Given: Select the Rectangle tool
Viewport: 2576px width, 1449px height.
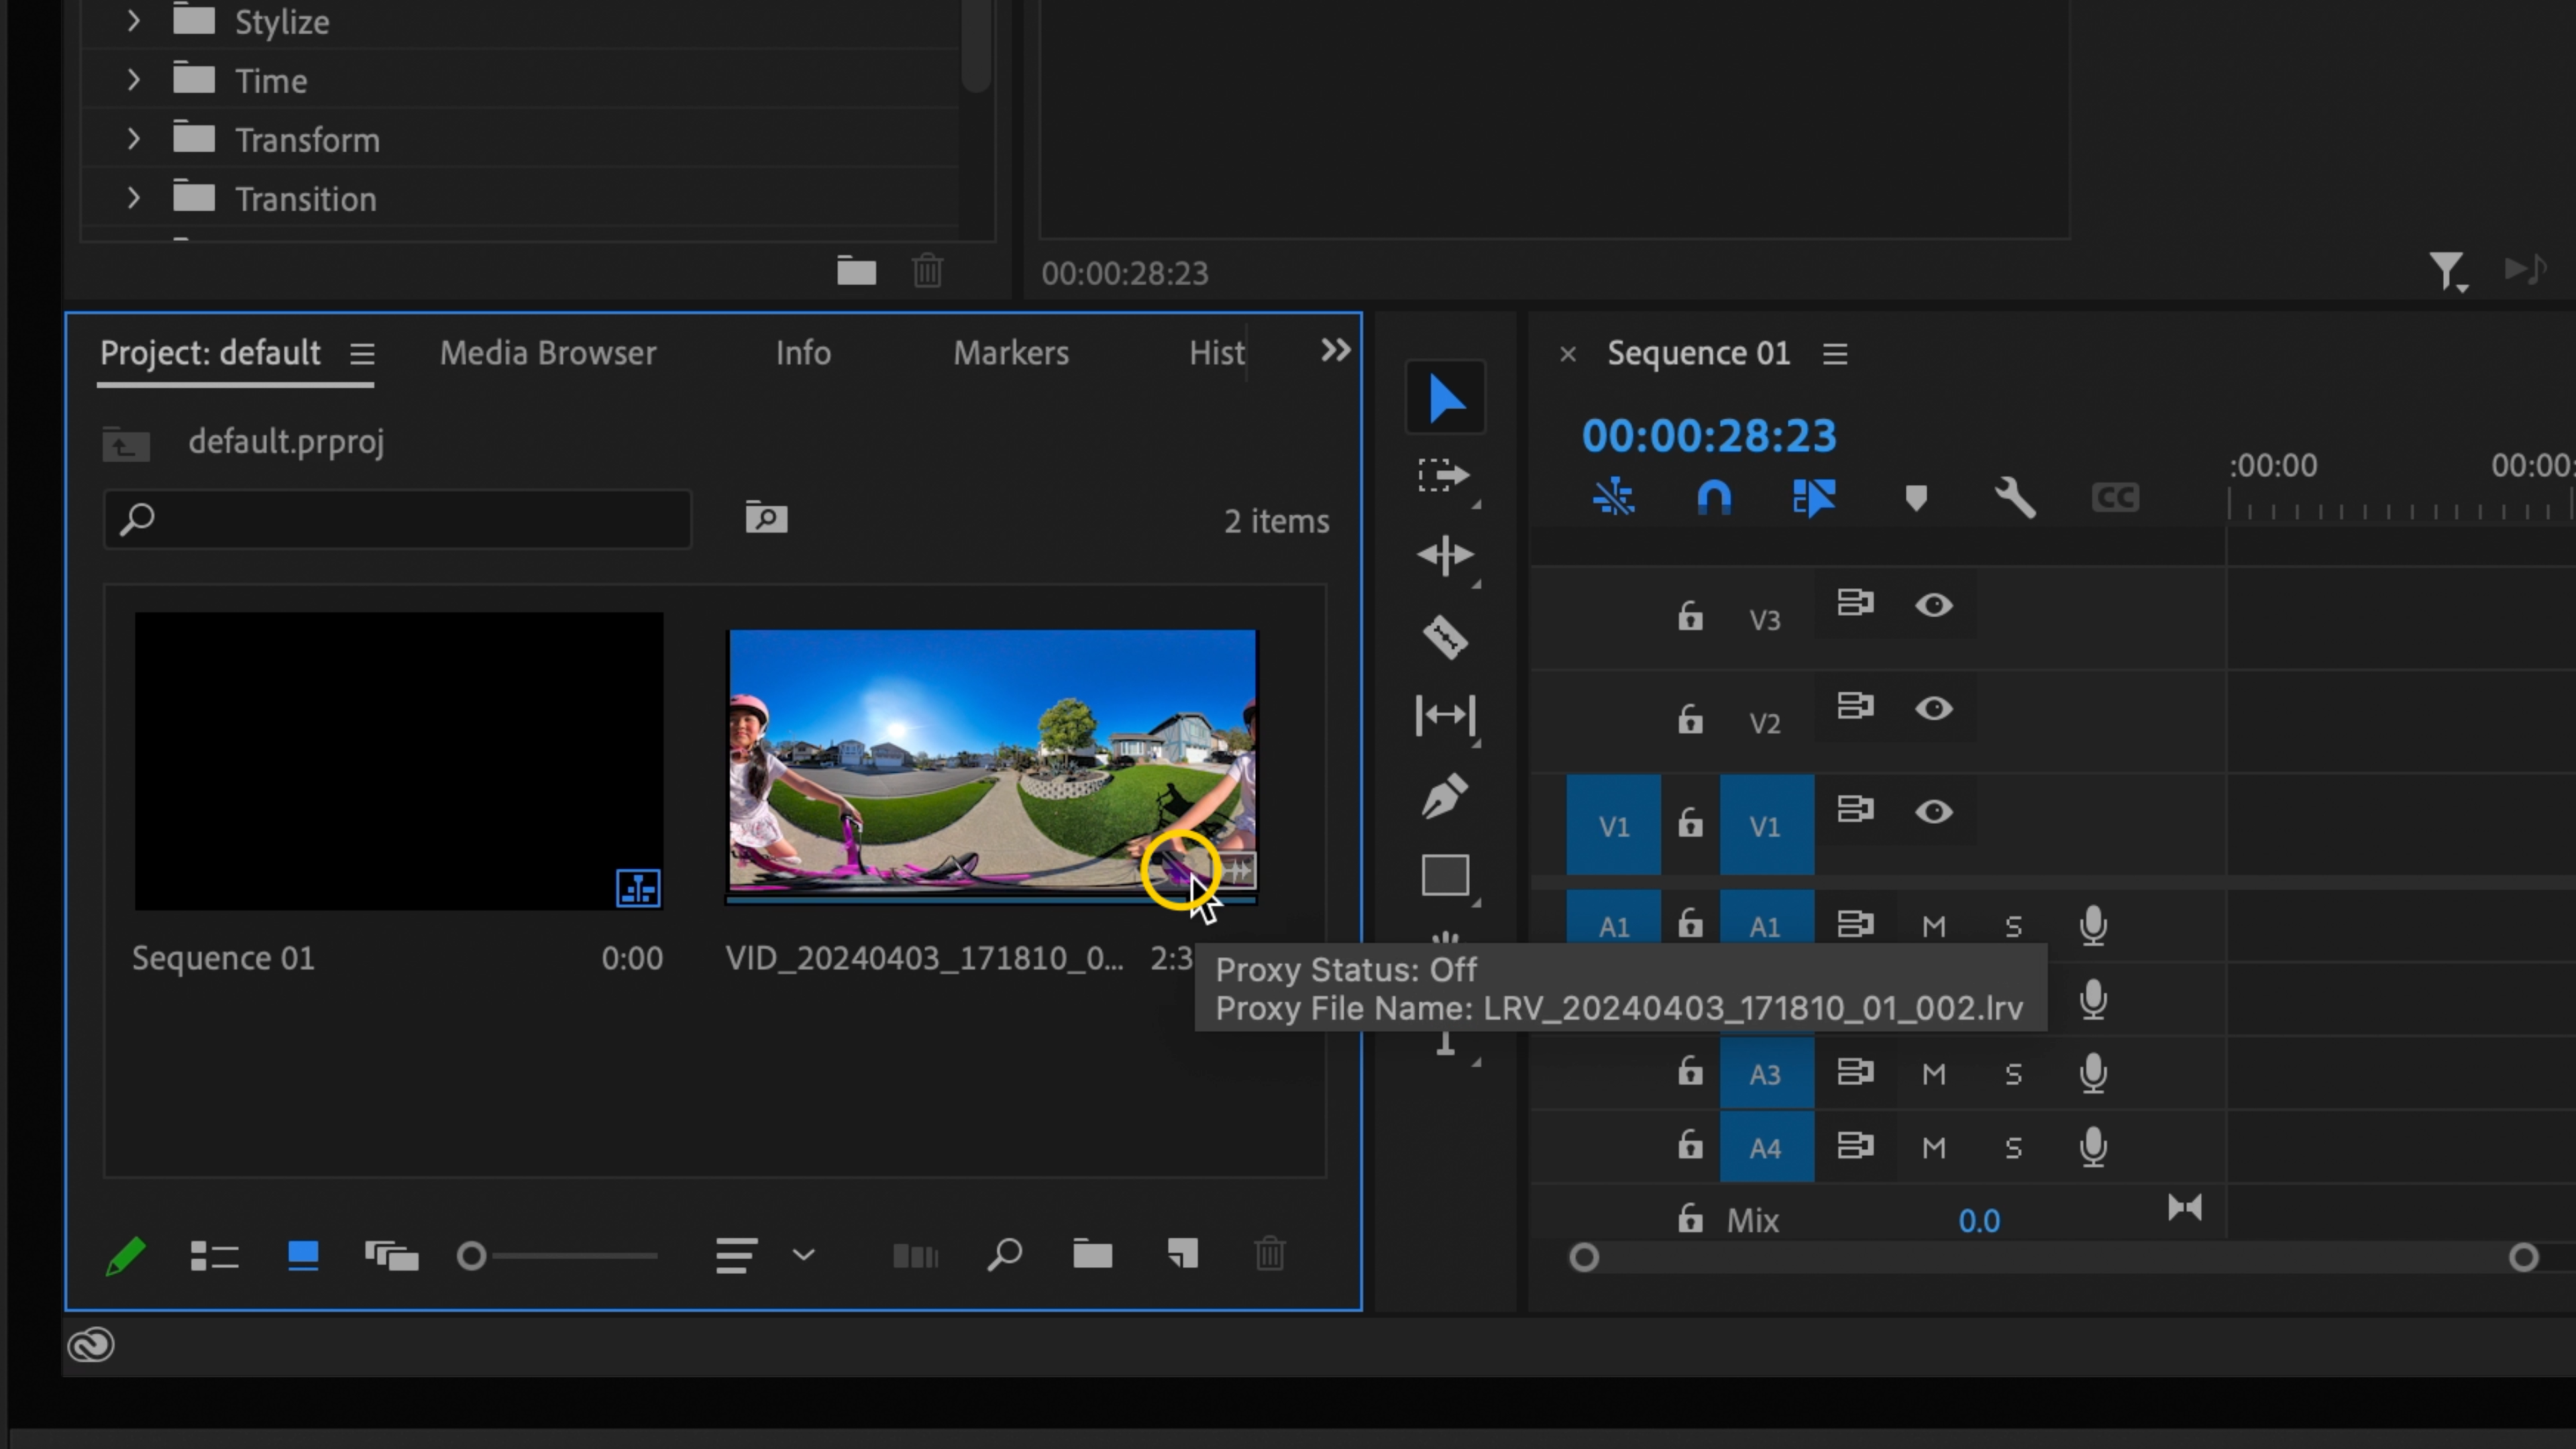Looking at the screenshot, I should click(x=1445, y=875).
